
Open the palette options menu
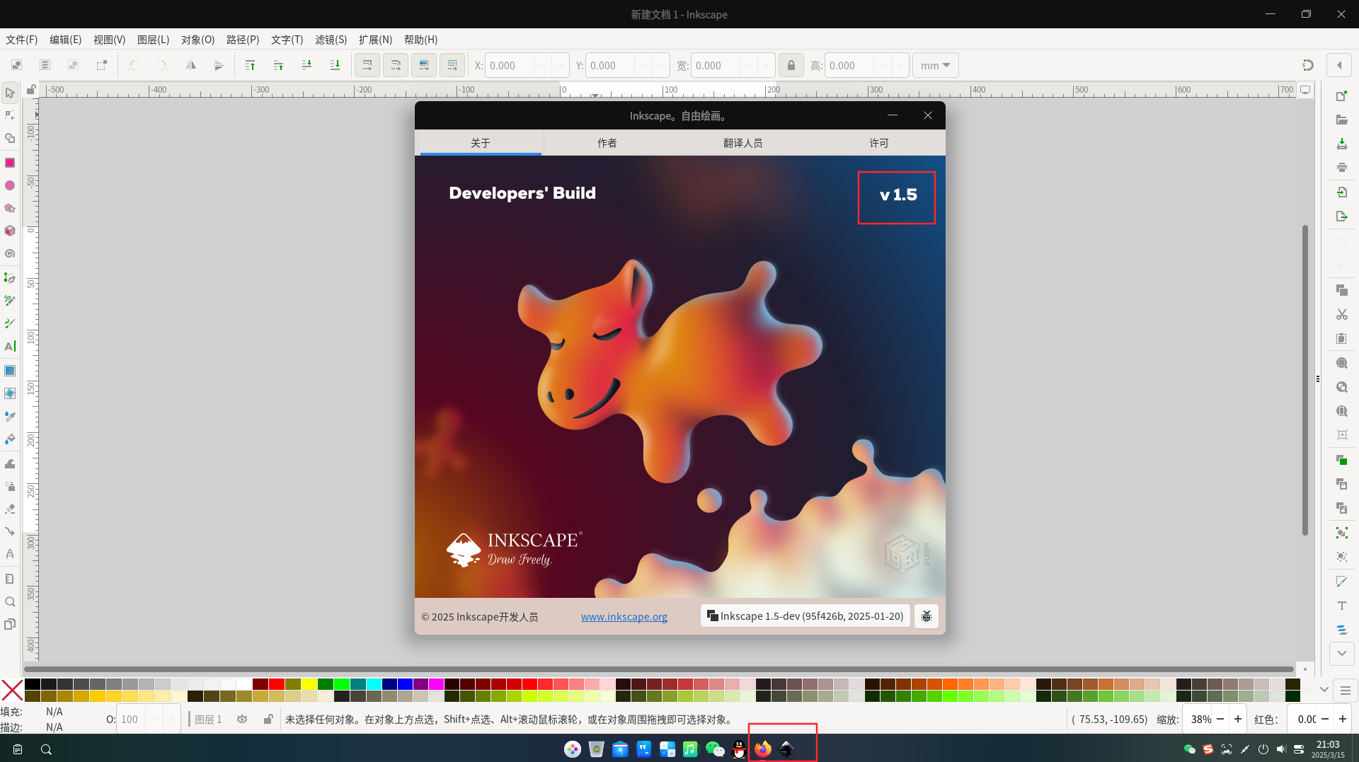pyautogui.click(x=1345, y=690)
